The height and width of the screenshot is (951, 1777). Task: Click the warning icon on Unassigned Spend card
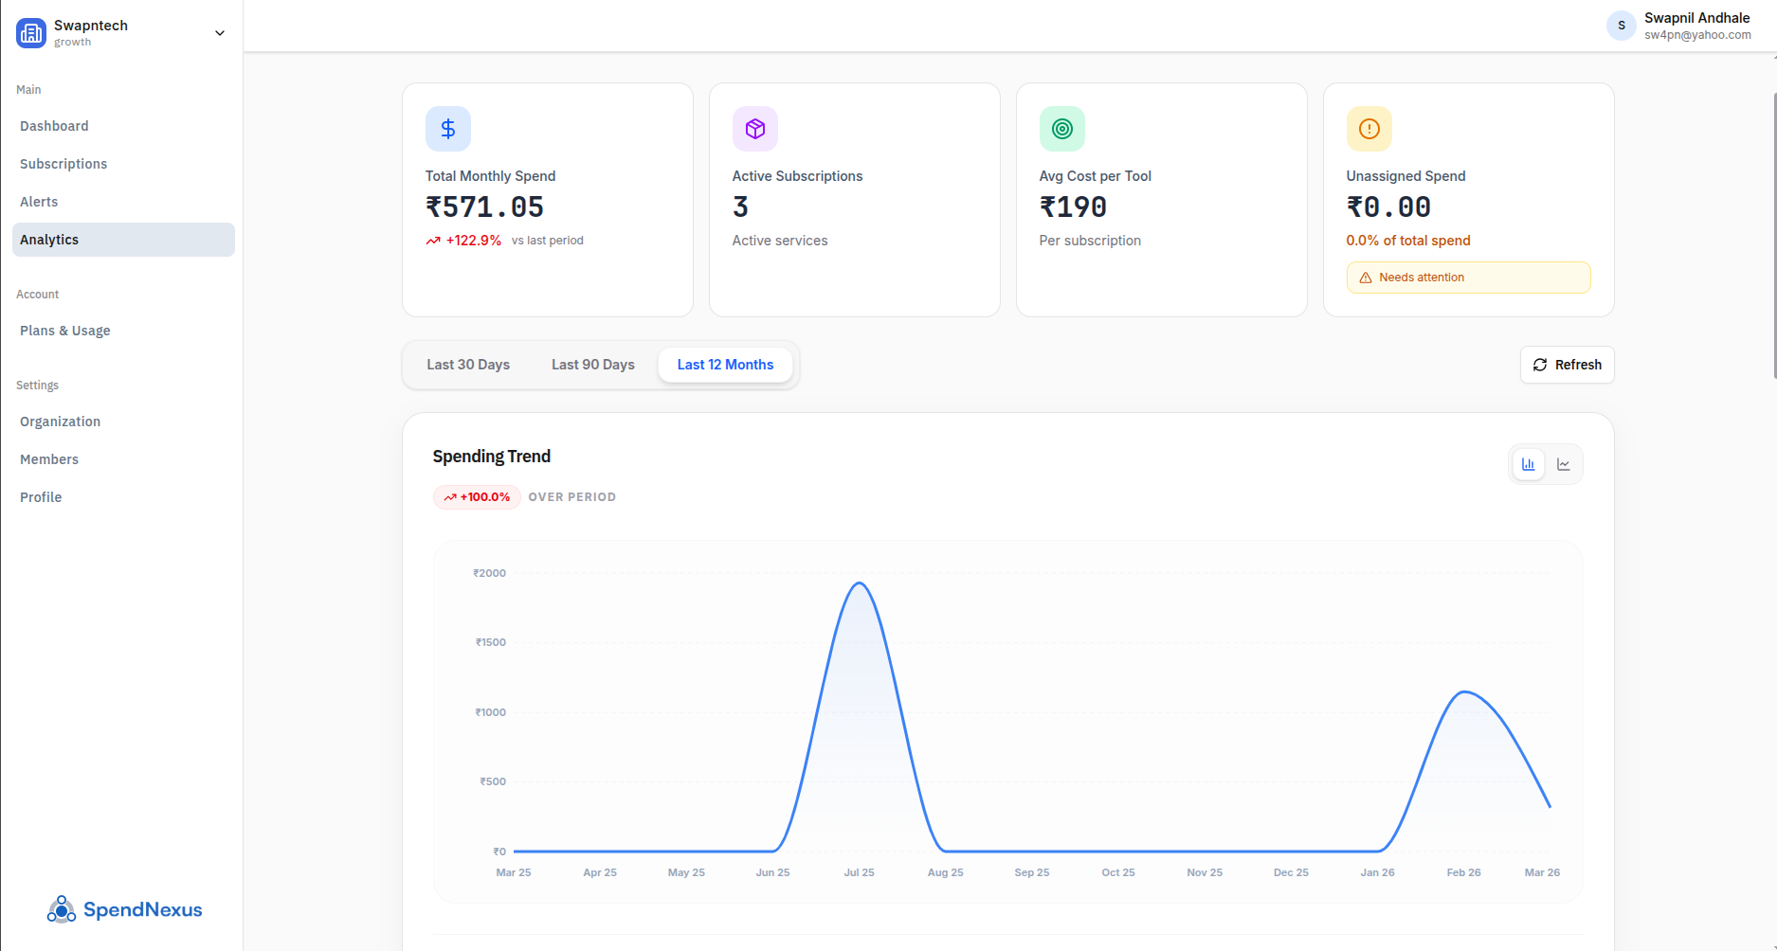[x=1369, y=129]
